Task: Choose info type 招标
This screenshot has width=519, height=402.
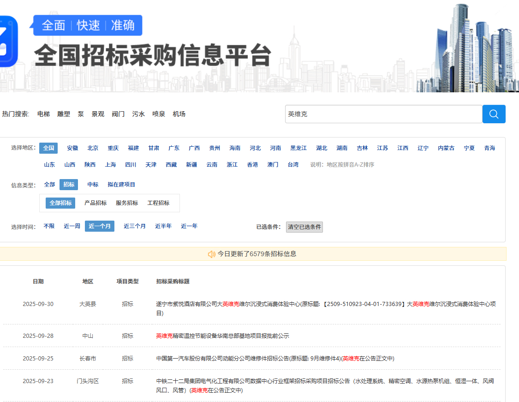Action: click(69, 185)
